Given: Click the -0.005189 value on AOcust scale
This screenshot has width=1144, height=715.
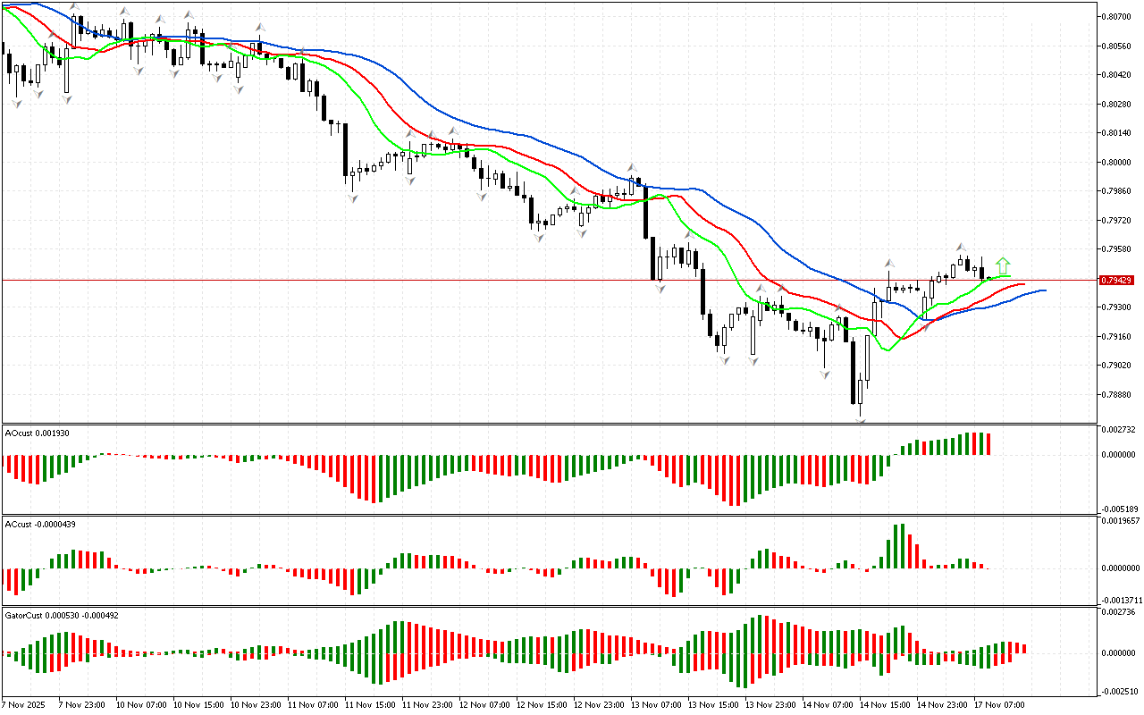Looking at the screenshot, I should point(1117,508).
